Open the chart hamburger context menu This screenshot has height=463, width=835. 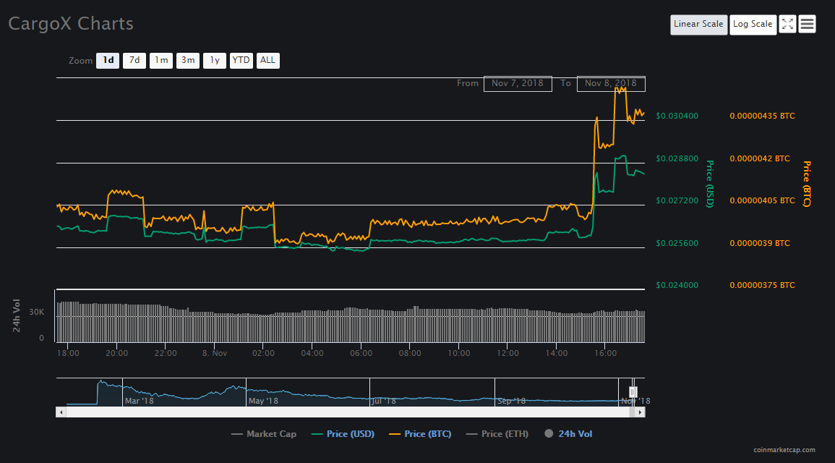807,24
